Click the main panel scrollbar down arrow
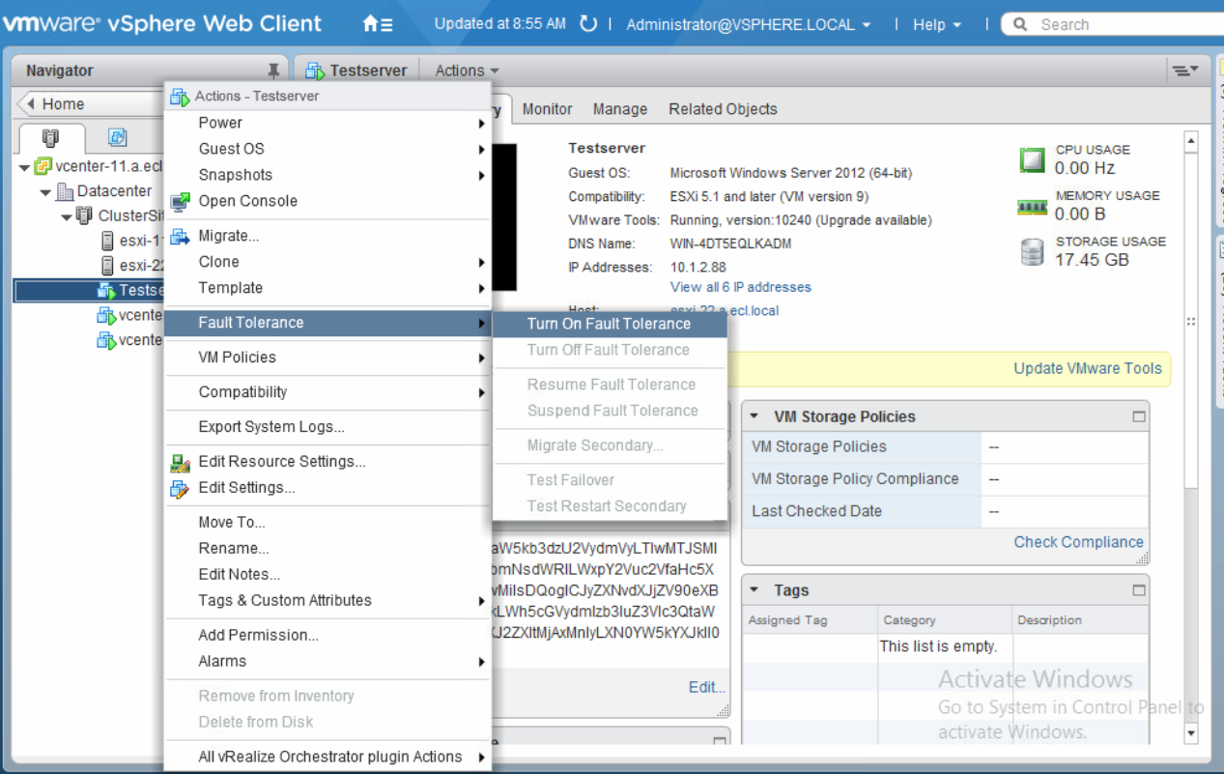The image size is (1224, 774). click(x=1191, y=733)
